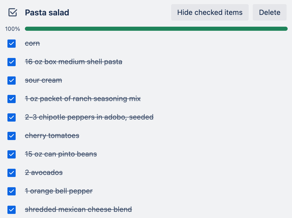The image size is (292, 218).
Task: Click Hide checked items button
Action: (x=210, y=12)
